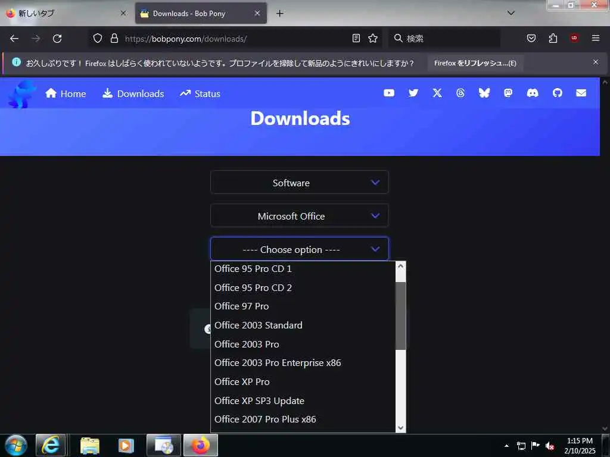Close the 新しいタブ tab
Image resolution: width=610 pixels, height=457 pixels.
(123, 13)
